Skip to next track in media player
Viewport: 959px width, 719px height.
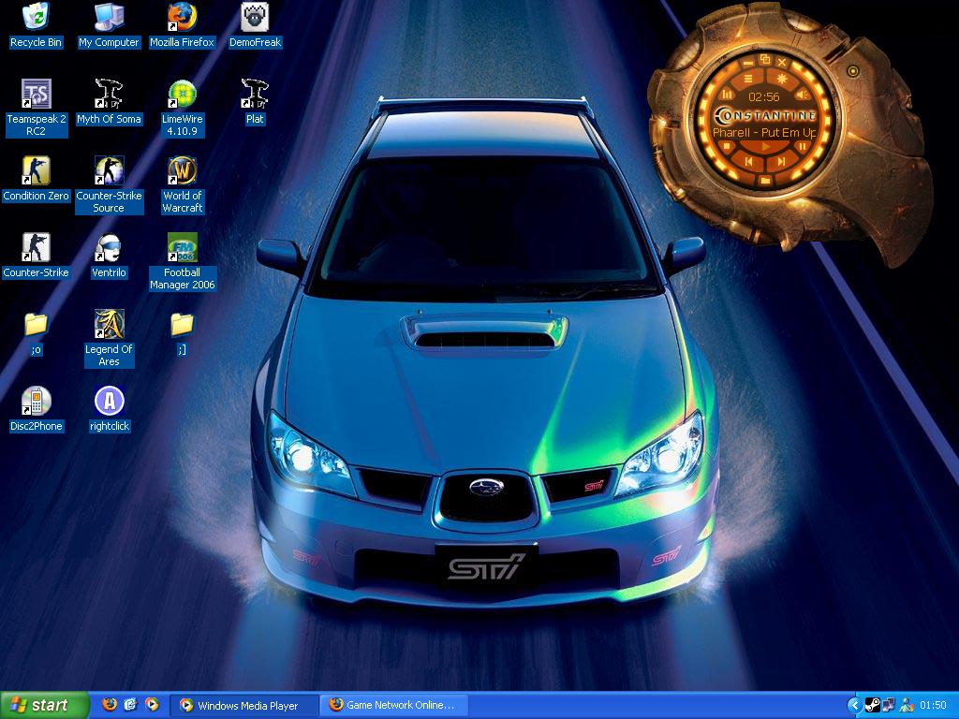tap(783, 161)
